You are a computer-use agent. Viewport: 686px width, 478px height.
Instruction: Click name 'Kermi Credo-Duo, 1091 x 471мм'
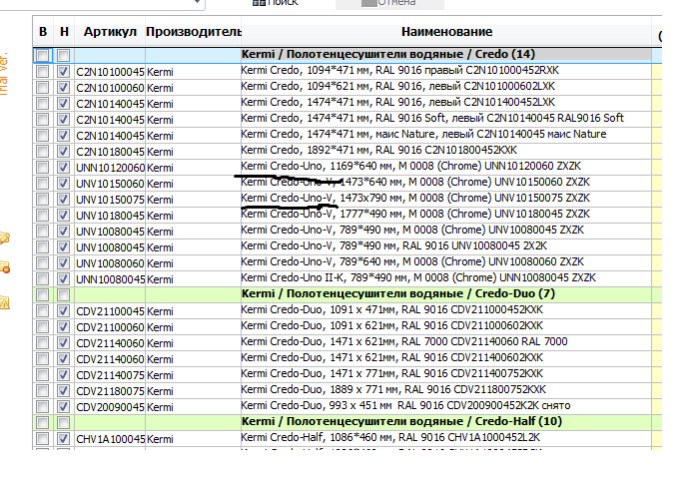392,309
